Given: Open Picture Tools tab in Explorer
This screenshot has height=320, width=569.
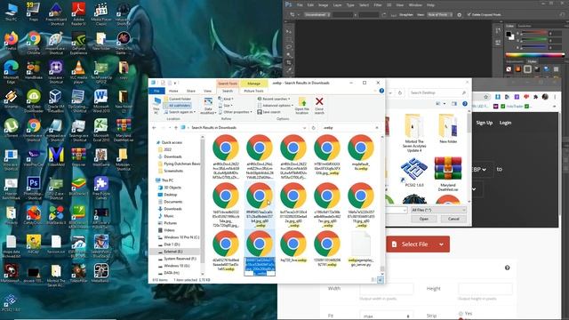Looking at the screenshot, I should pyautogui.click(x=253, y=91).
